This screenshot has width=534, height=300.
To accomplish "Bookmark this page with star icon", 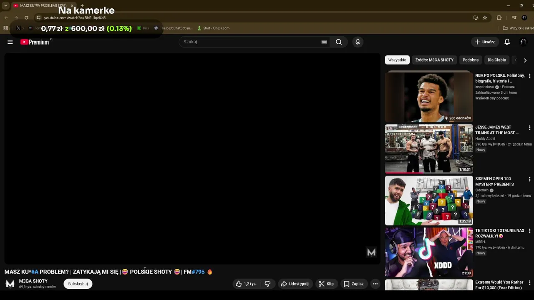I will (485, 17).
